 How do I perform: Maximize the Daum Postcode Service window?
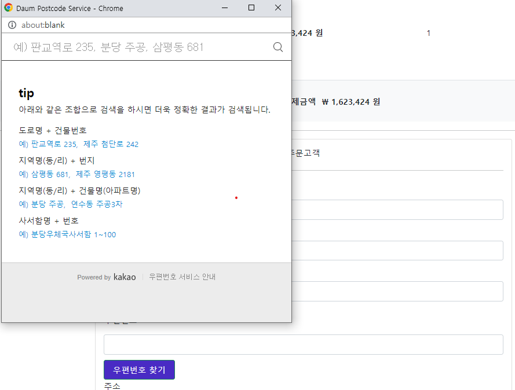251,8
